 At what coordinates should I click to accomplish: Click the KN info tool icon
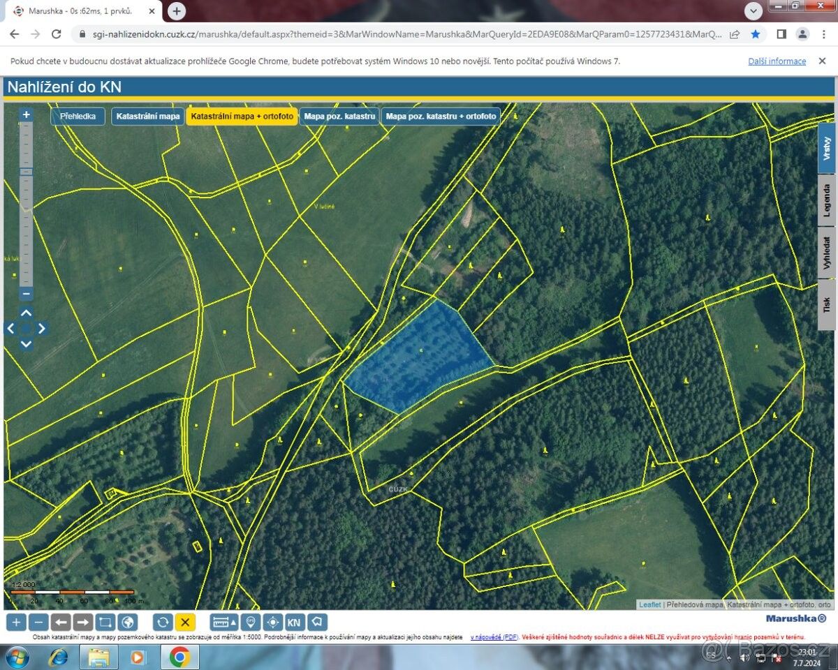coord(294,623)
